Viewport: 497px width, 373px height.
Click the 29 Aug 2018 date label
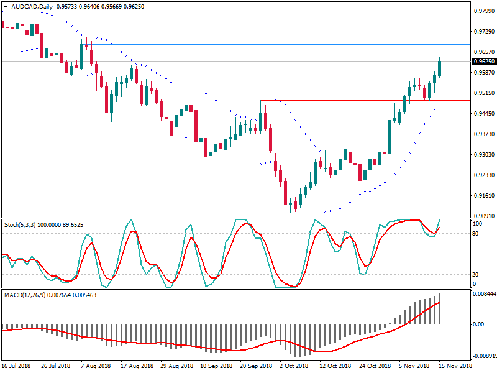177,366
